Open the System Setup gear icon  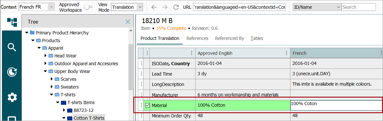tap(12, 97)
